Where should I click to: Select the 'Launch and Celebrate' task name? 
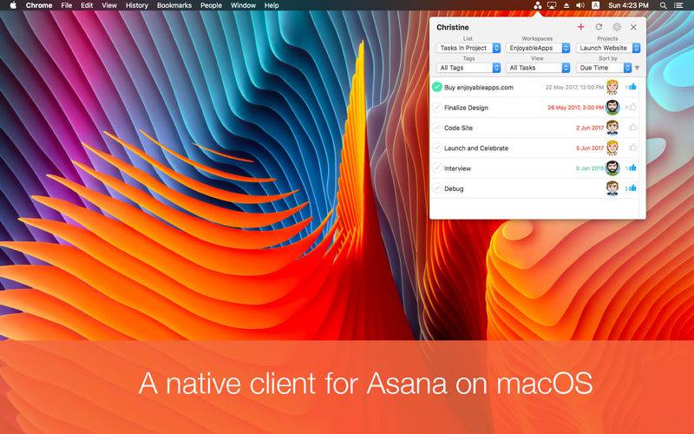pos(476,148)
